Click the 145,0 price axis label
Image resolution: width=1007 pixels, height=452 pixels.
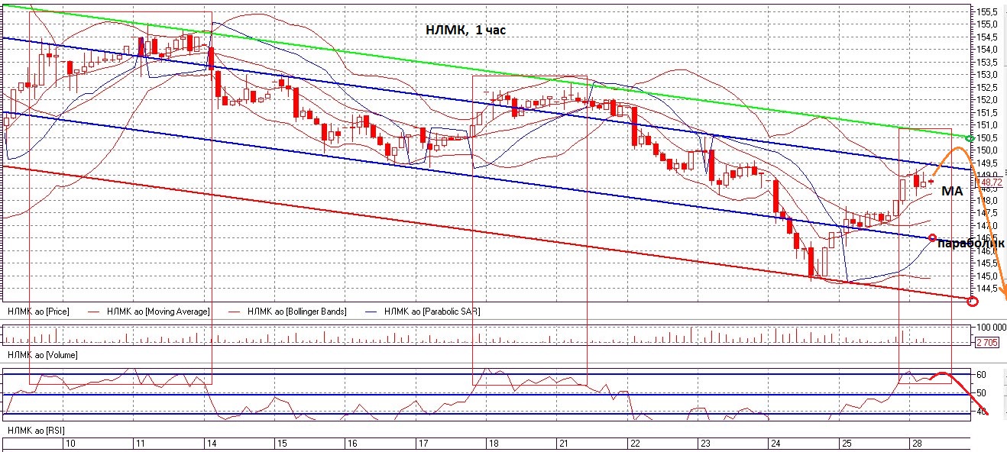[988, 276]
